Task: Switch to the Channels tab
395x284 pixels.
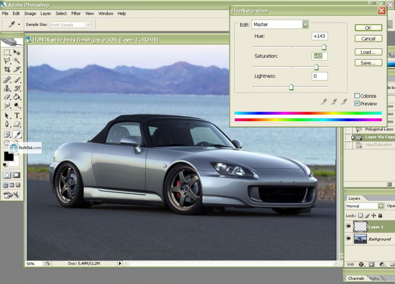Action: click(x=355, y=278)
